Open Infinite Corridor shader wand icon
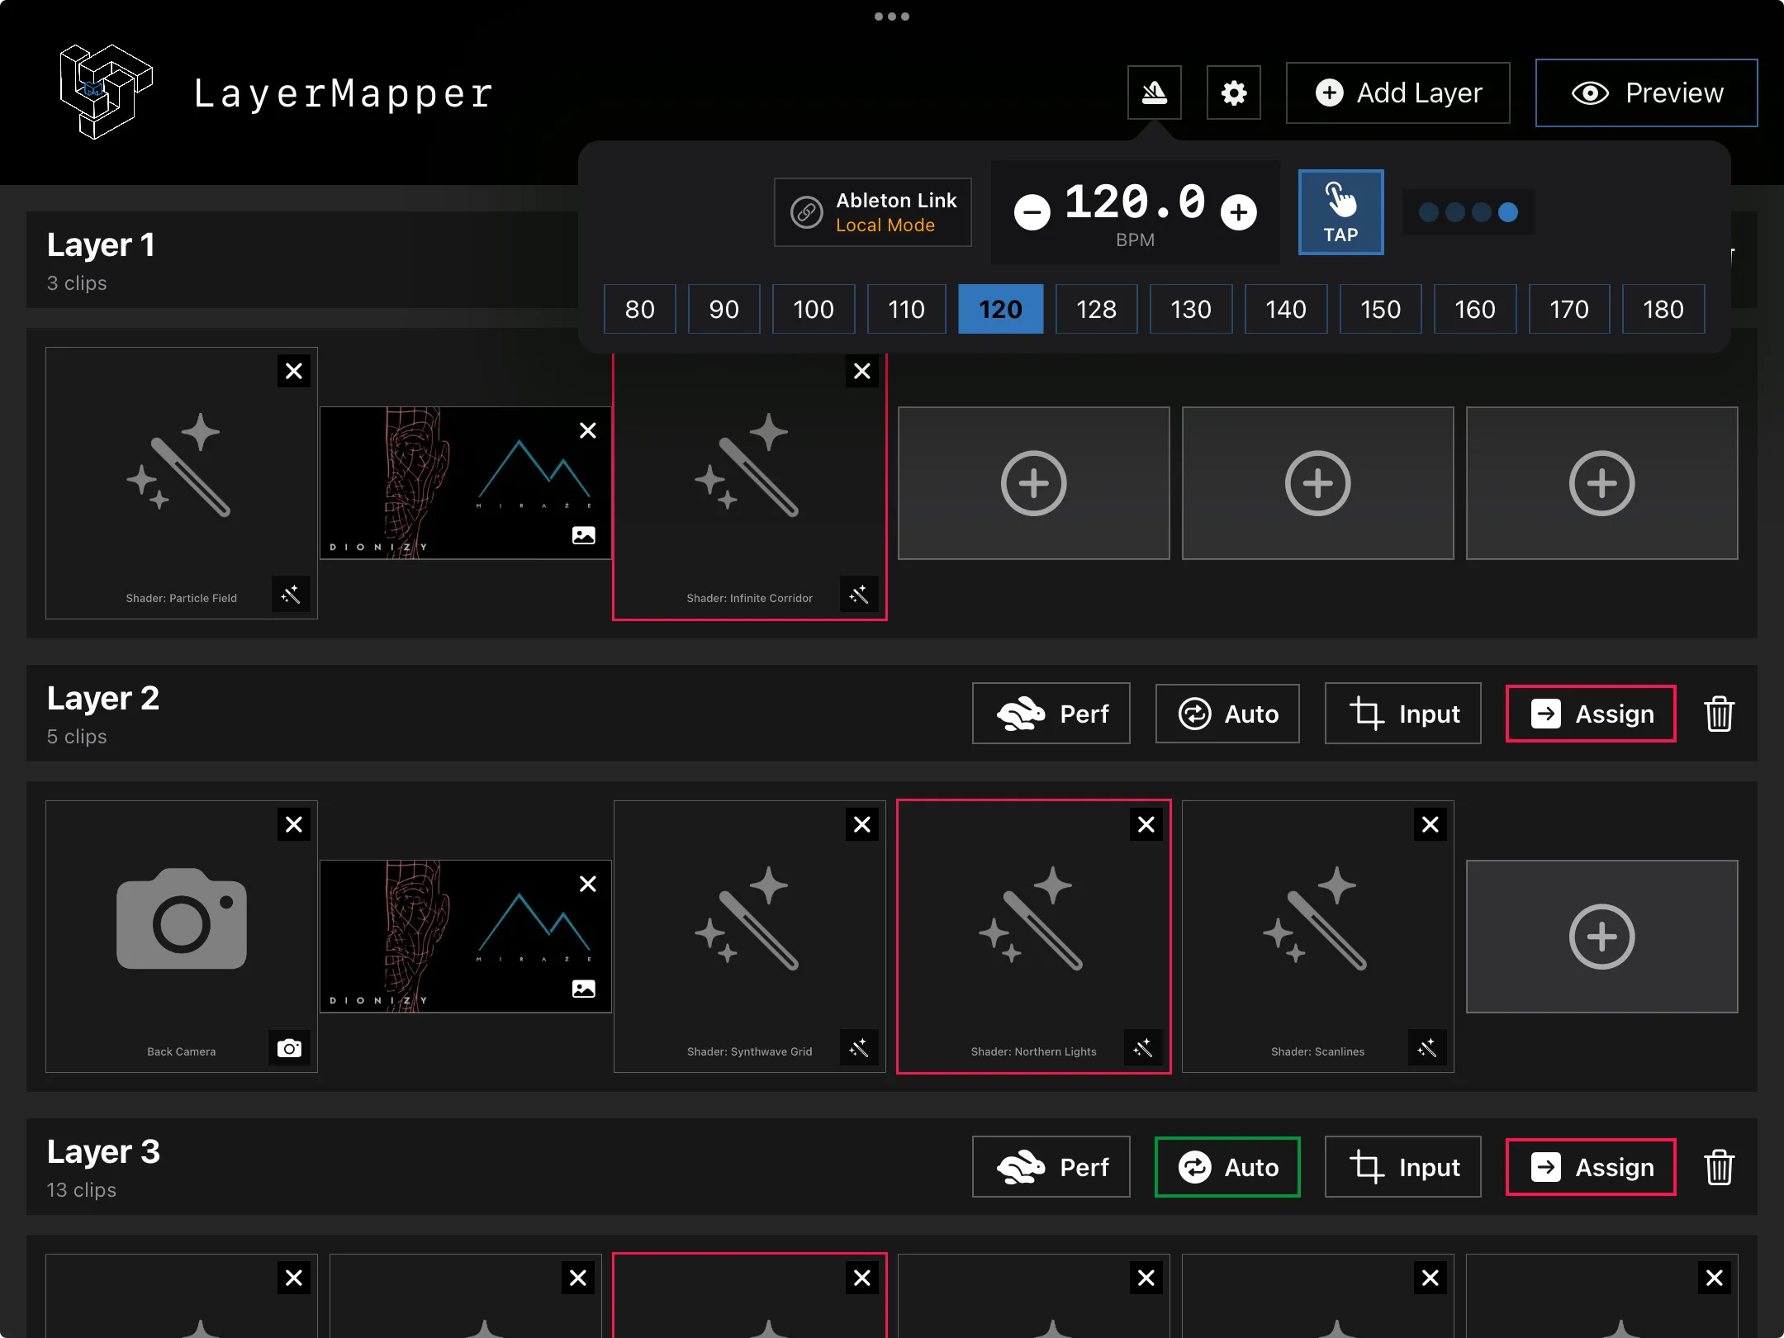This screenshot has width=1784, height=1338. [859, 595]
